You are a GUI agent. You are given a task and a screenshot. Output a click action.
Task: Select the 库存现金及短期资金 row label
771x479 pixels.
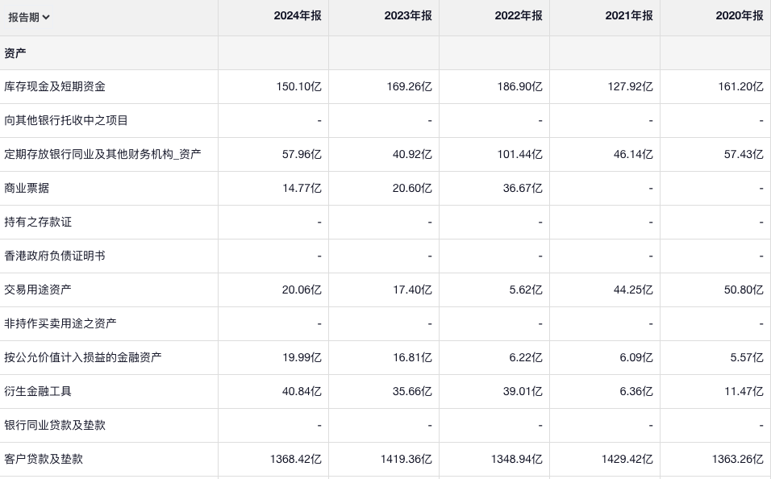click(55, 86)
